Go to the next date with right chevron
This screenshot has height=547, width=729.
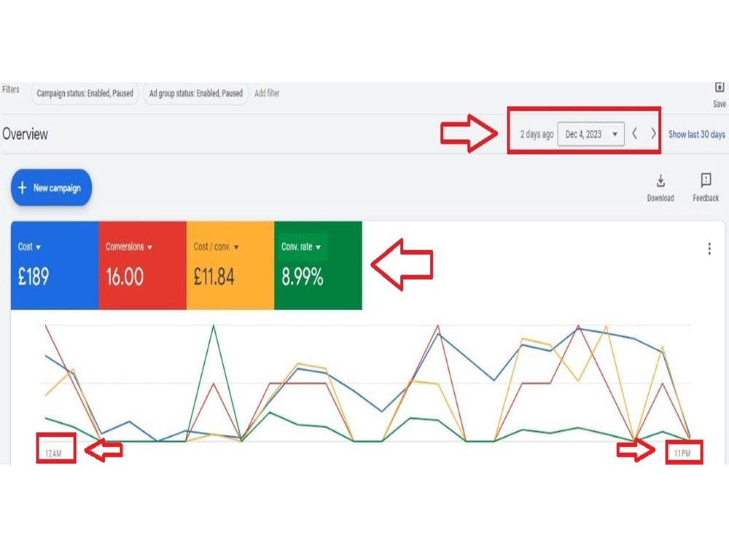click(653, 134)
